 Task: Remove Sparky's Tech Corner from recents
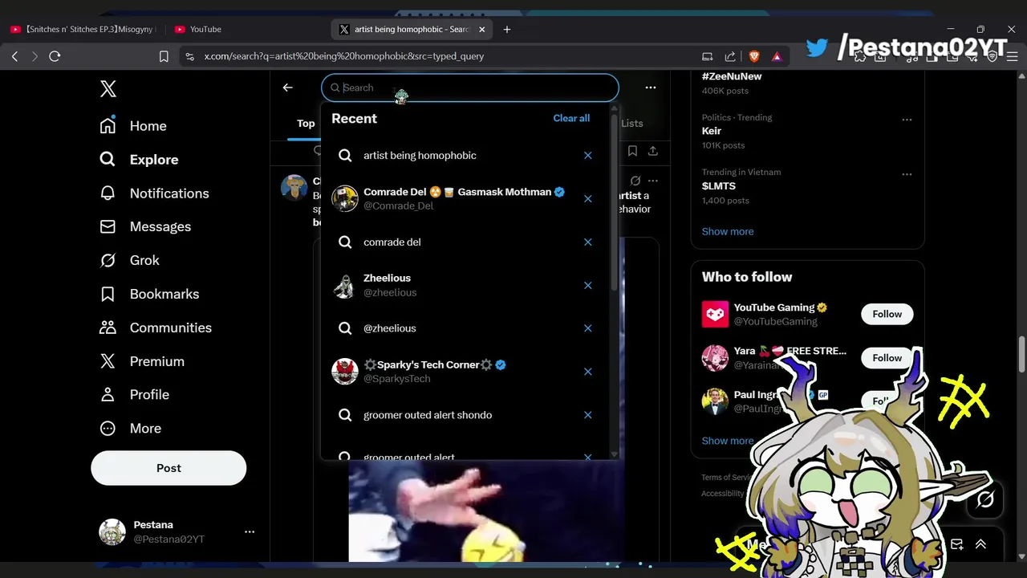[588, 372]
